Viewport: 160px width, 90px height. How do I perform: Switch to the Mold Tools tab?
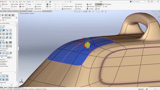tap(15, 11)
